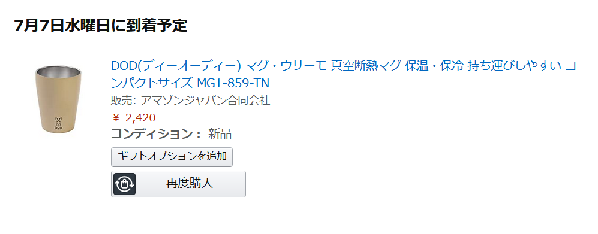Click the ¥ 2,420 price text
The image size is (598, 234).
click(x=134, y=118)
